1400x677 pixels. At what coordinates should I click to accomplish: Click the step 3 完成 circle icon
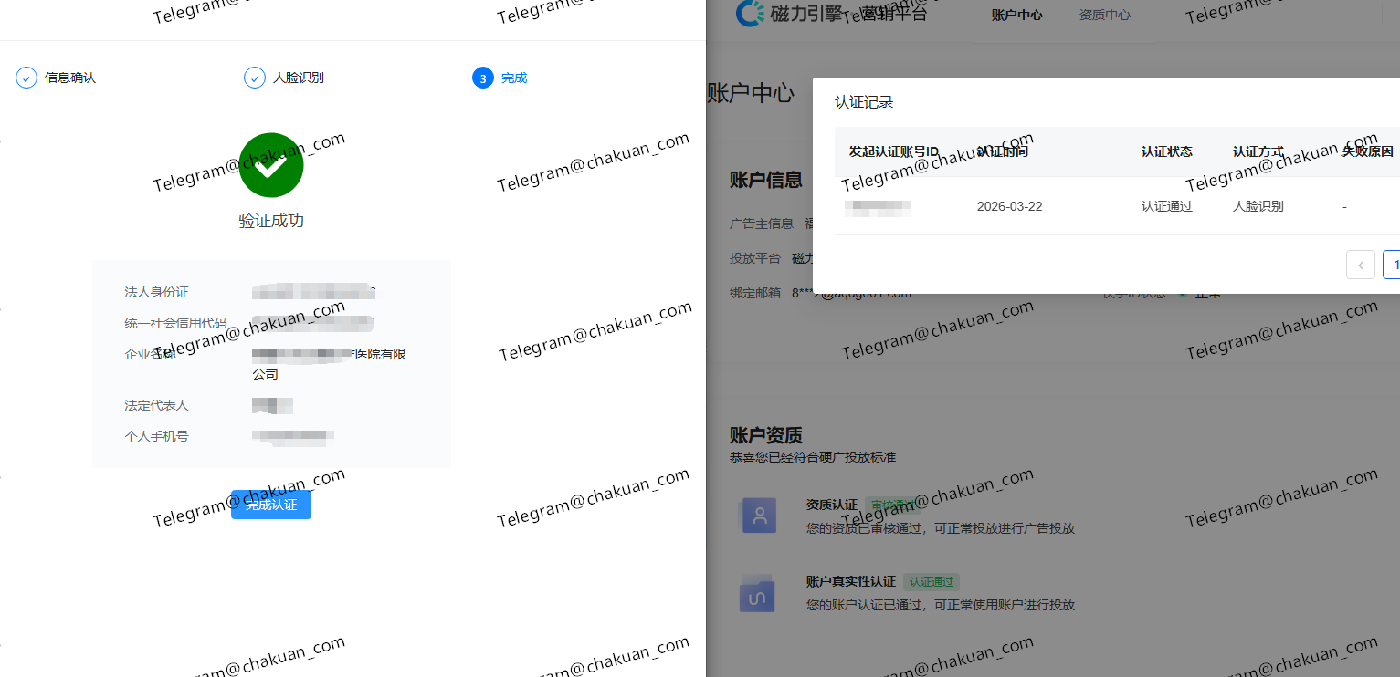(483, 78)
